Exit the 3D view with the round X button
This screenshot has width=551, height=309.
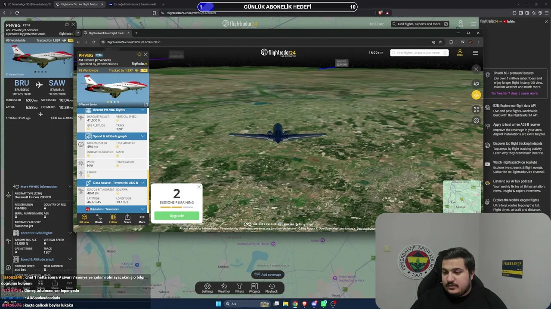pyautogui.click(x=476, y=69)
